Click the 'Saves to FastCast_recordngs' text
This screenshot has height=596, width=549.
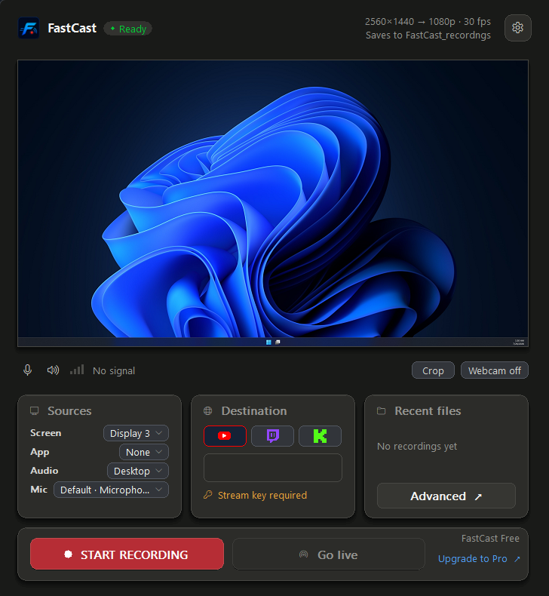pos(428,35)
